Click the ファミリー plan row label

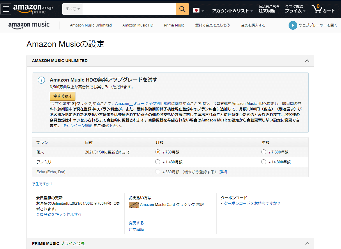click(x=46, y=162)
